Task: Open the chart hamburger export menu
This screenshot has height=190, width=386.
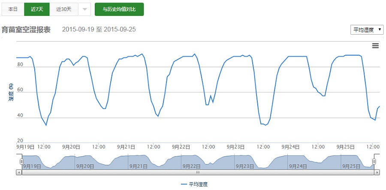Action: pyautogui.click(x=375, y=46)
